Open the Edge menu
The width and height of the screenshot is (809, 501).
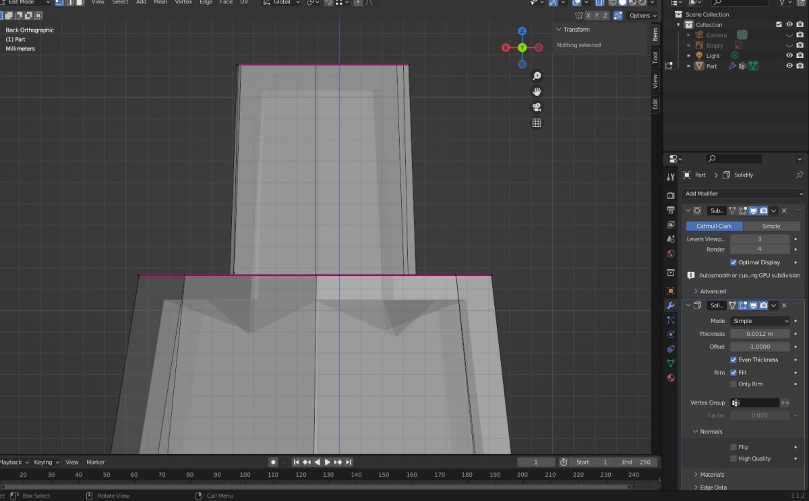click(206, 3)
